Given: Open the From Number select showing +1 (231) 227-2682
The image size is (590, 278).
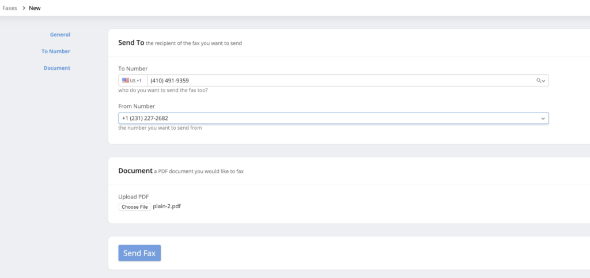Looking at the screenshot, I should (328, 118).
